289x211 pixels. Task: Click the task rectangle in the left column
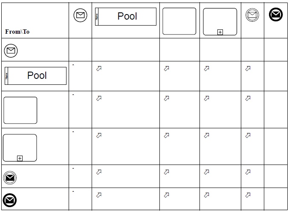pyautogui.click(x=20, y=110)
